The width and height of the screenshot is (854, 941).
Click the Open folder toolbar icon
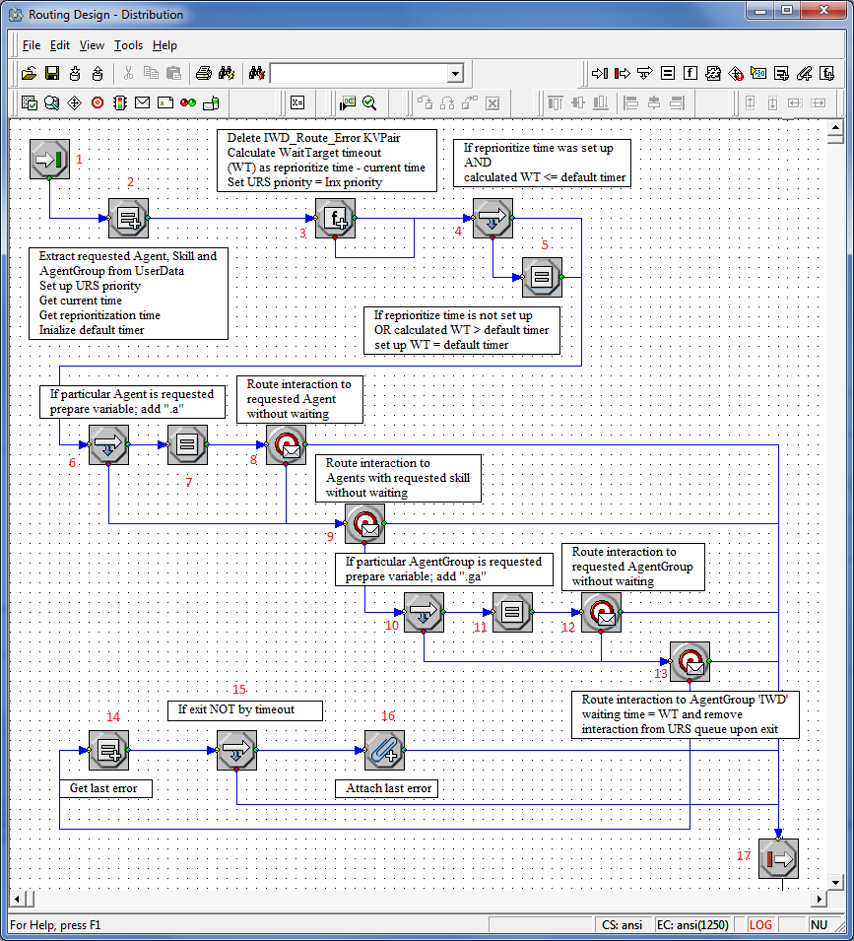29,73
